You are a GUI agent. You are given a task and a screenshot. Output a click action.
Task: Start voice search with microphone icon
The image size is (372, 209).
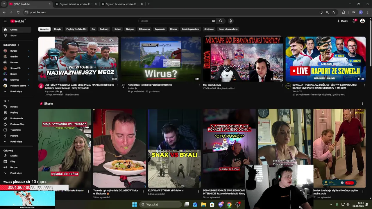pyautogui.click(x=230, y=21)
